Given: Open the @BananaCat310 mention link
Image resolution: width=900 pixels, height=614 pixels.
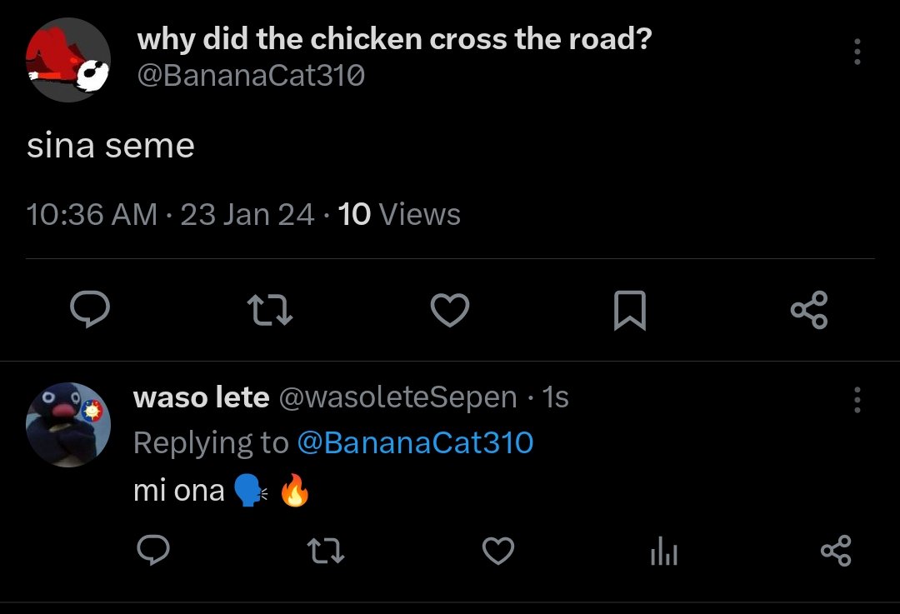Looking at the screenshot, I should click(415, 443).
